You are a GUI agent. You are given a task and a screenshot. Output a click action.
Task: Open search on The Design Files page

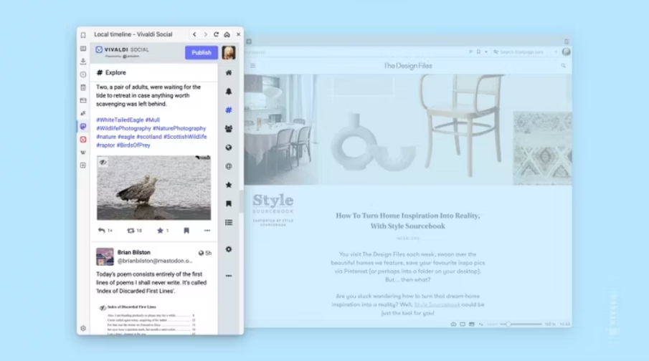coord(563,66)
